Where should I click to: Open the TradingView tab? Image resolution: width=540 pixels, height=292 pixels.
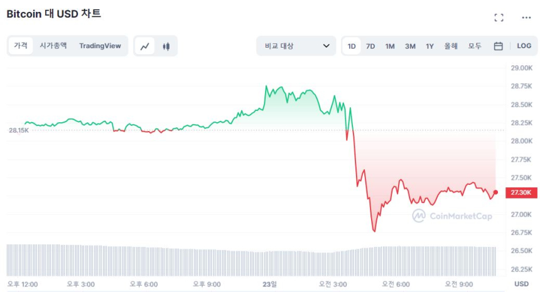click(x=100, y=46)
